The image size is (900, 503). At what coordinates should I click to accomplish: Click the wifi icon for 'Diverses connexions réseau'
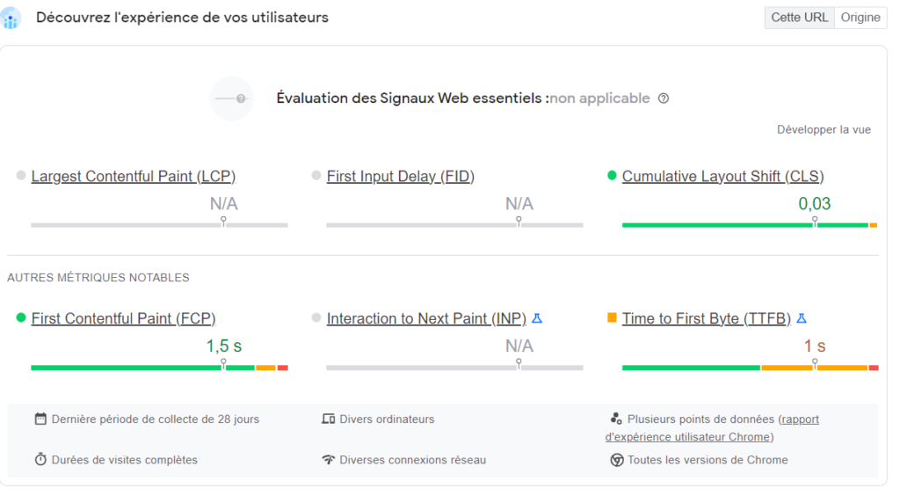coord(329,460)
